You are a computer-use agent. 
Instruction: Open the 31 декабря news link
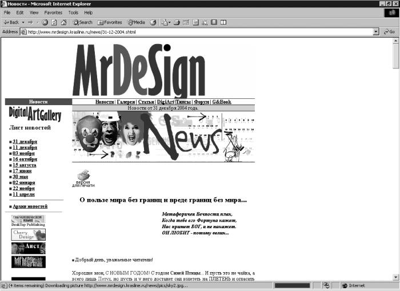(x=25, y=141)
